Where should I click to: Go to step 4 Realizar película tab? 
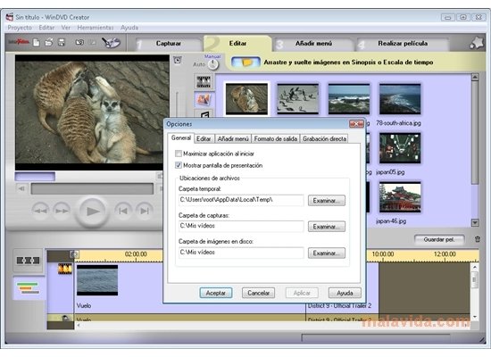(x=403, y=44)
